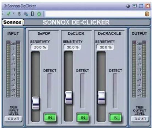Screen dimensions: 152x128
Task: Open the preset book icon at toolbar end
Action: [147, 14]
